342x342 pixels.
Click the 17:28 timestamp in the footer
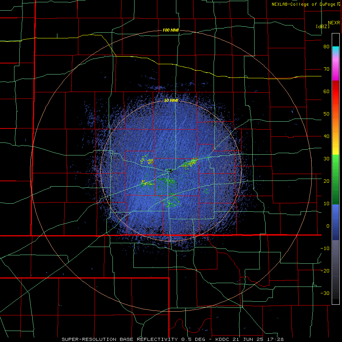click(x=276, y=339)
